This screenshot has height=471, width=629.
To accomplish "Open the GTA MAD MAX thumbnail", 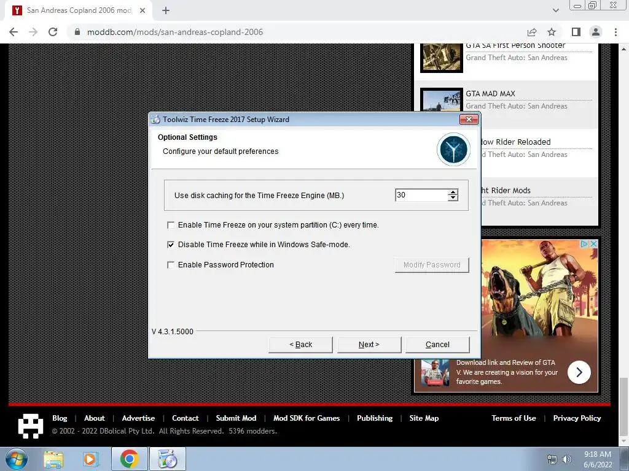I will 442,100.
